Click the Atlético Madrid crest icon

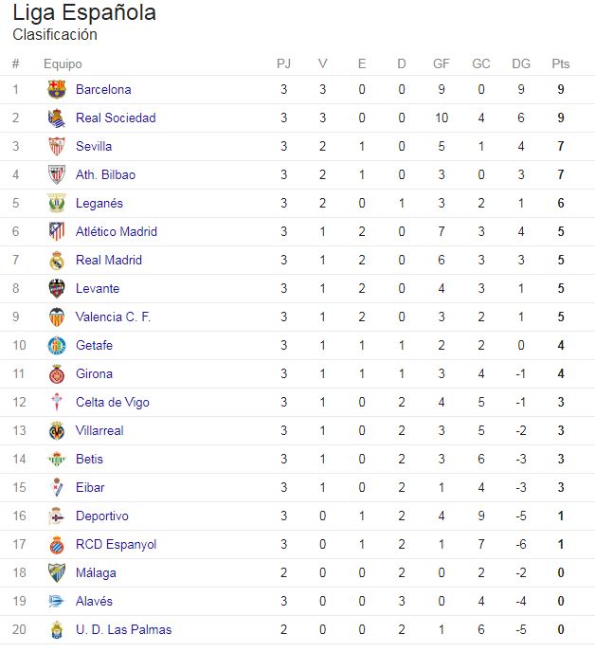pos(57,232)
